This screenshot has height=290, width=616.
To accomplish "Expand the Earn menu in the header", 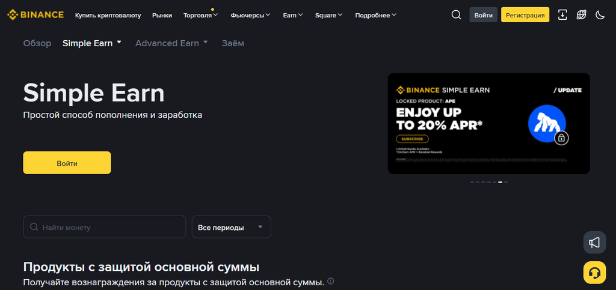I will pyautogui.click(x=293, y=15).
